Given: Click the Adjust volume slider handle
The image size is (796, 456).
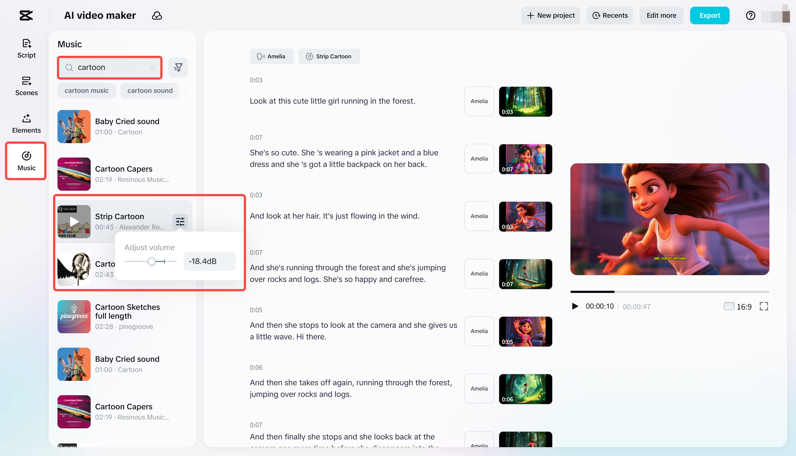Looking at the screenshot, I should pos(151,261).
